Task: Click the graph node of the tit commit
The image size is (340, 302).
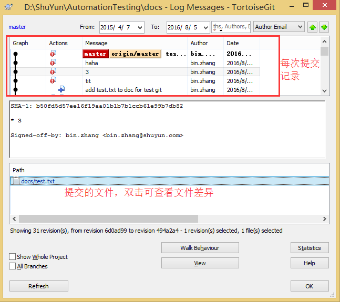Action: pos(15,80)
